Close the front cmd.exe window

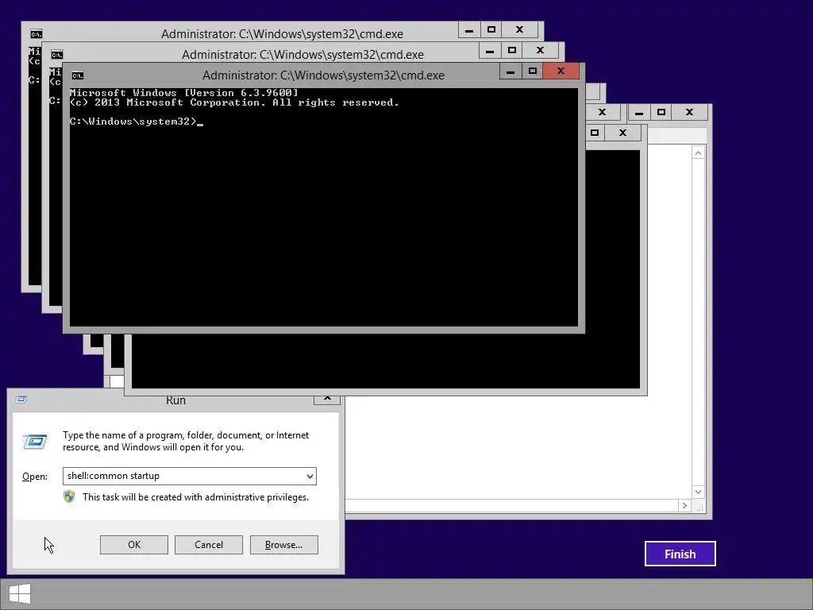tap(561, 71)
